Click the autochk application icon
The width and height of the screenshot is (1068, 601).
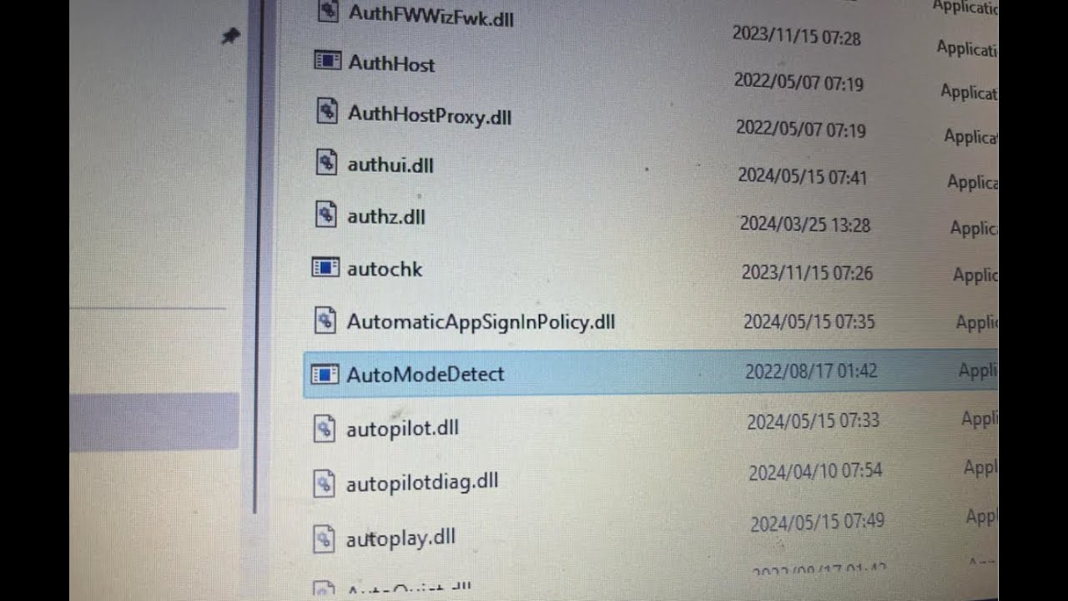[x=325, y=267]
